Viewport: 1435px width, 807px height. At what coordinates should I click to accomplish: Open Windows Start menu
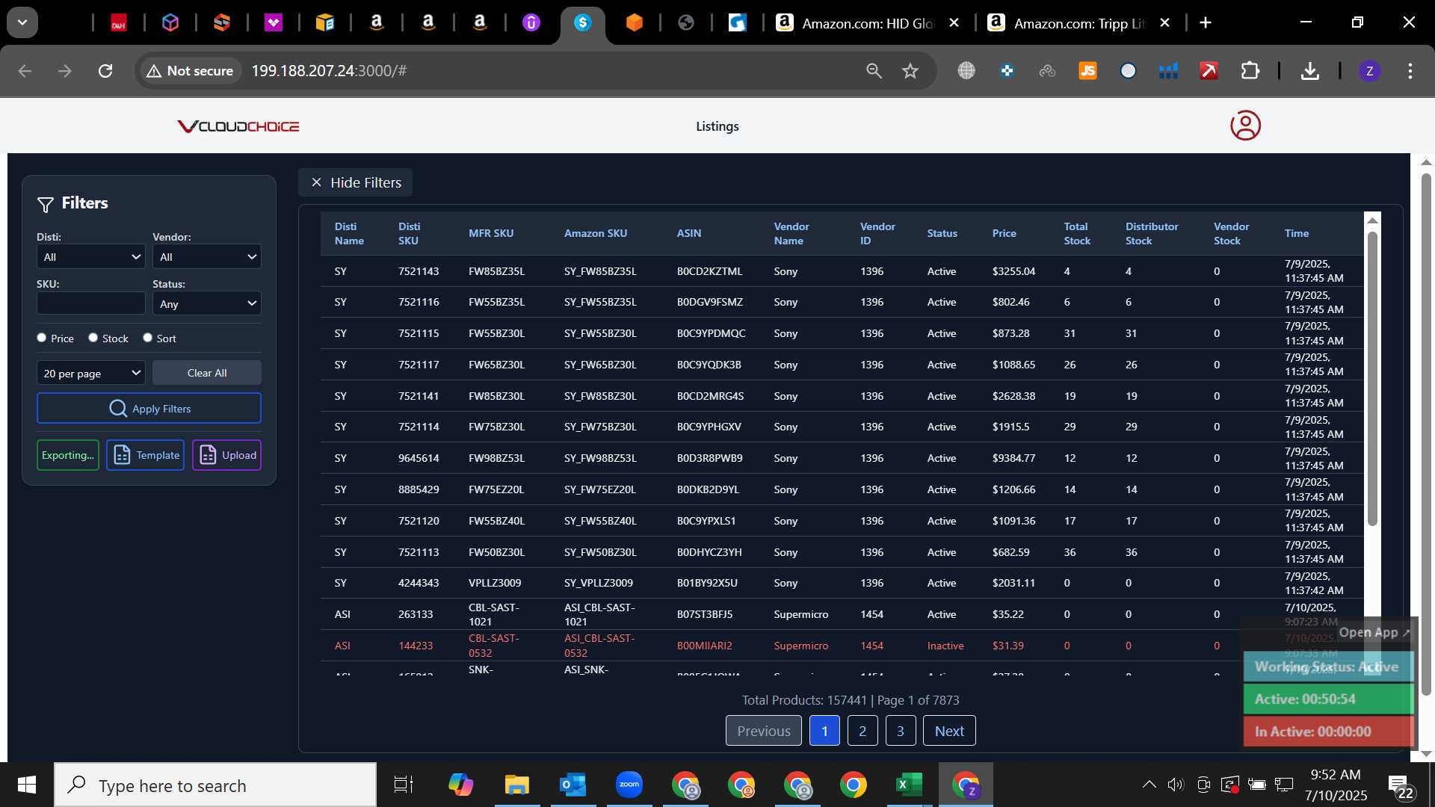(x=27, y=785)
